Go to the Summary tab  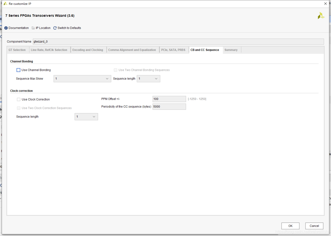tap(231, 50)
